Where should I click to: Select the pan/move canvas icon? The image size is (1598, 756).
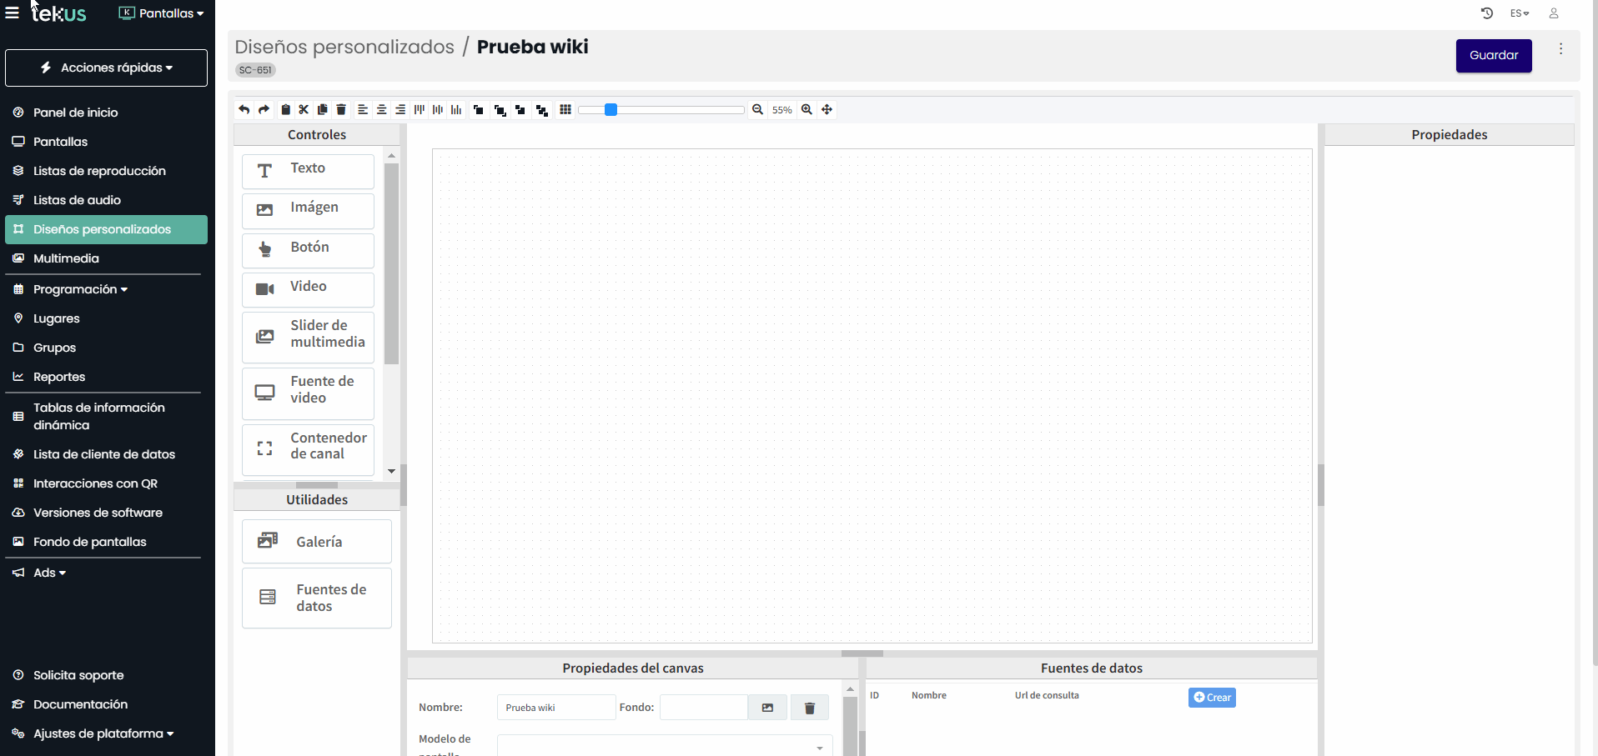click(826, 109)
